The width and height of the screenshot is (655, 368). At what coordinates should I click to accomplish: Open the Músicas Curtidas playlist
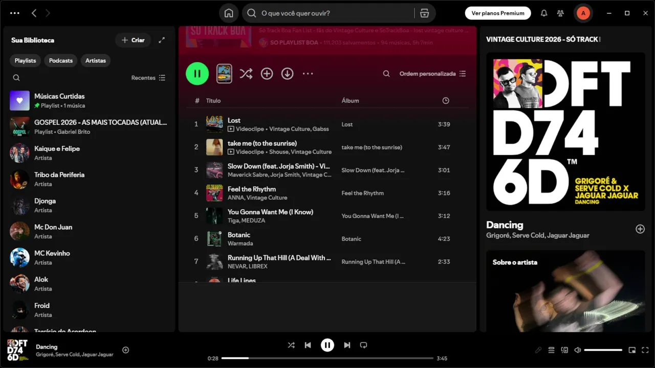90,101
